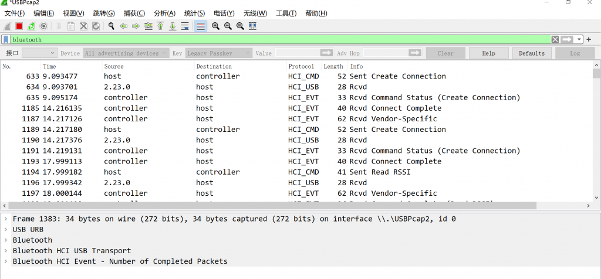Jump to the last packet
The image size is (601, 279).
(x=173, y=26)
